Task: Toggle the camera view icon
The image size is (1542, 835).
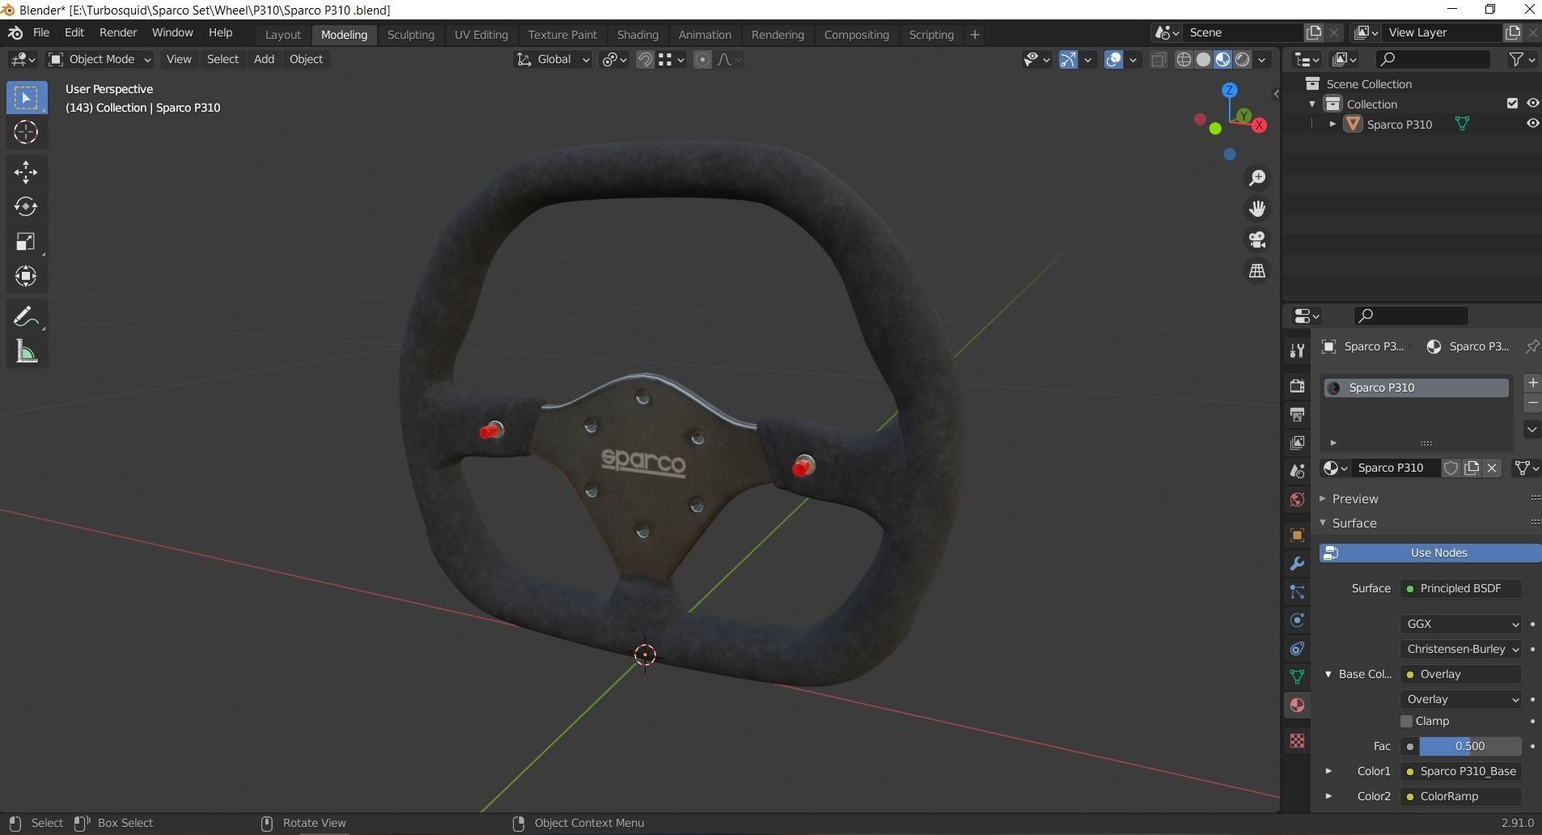Action: click(x=1257, y=239)
